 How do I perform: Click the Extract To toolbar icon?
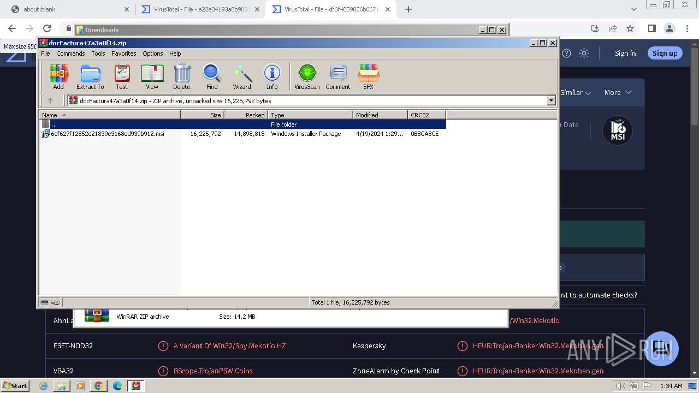[90, 76]
